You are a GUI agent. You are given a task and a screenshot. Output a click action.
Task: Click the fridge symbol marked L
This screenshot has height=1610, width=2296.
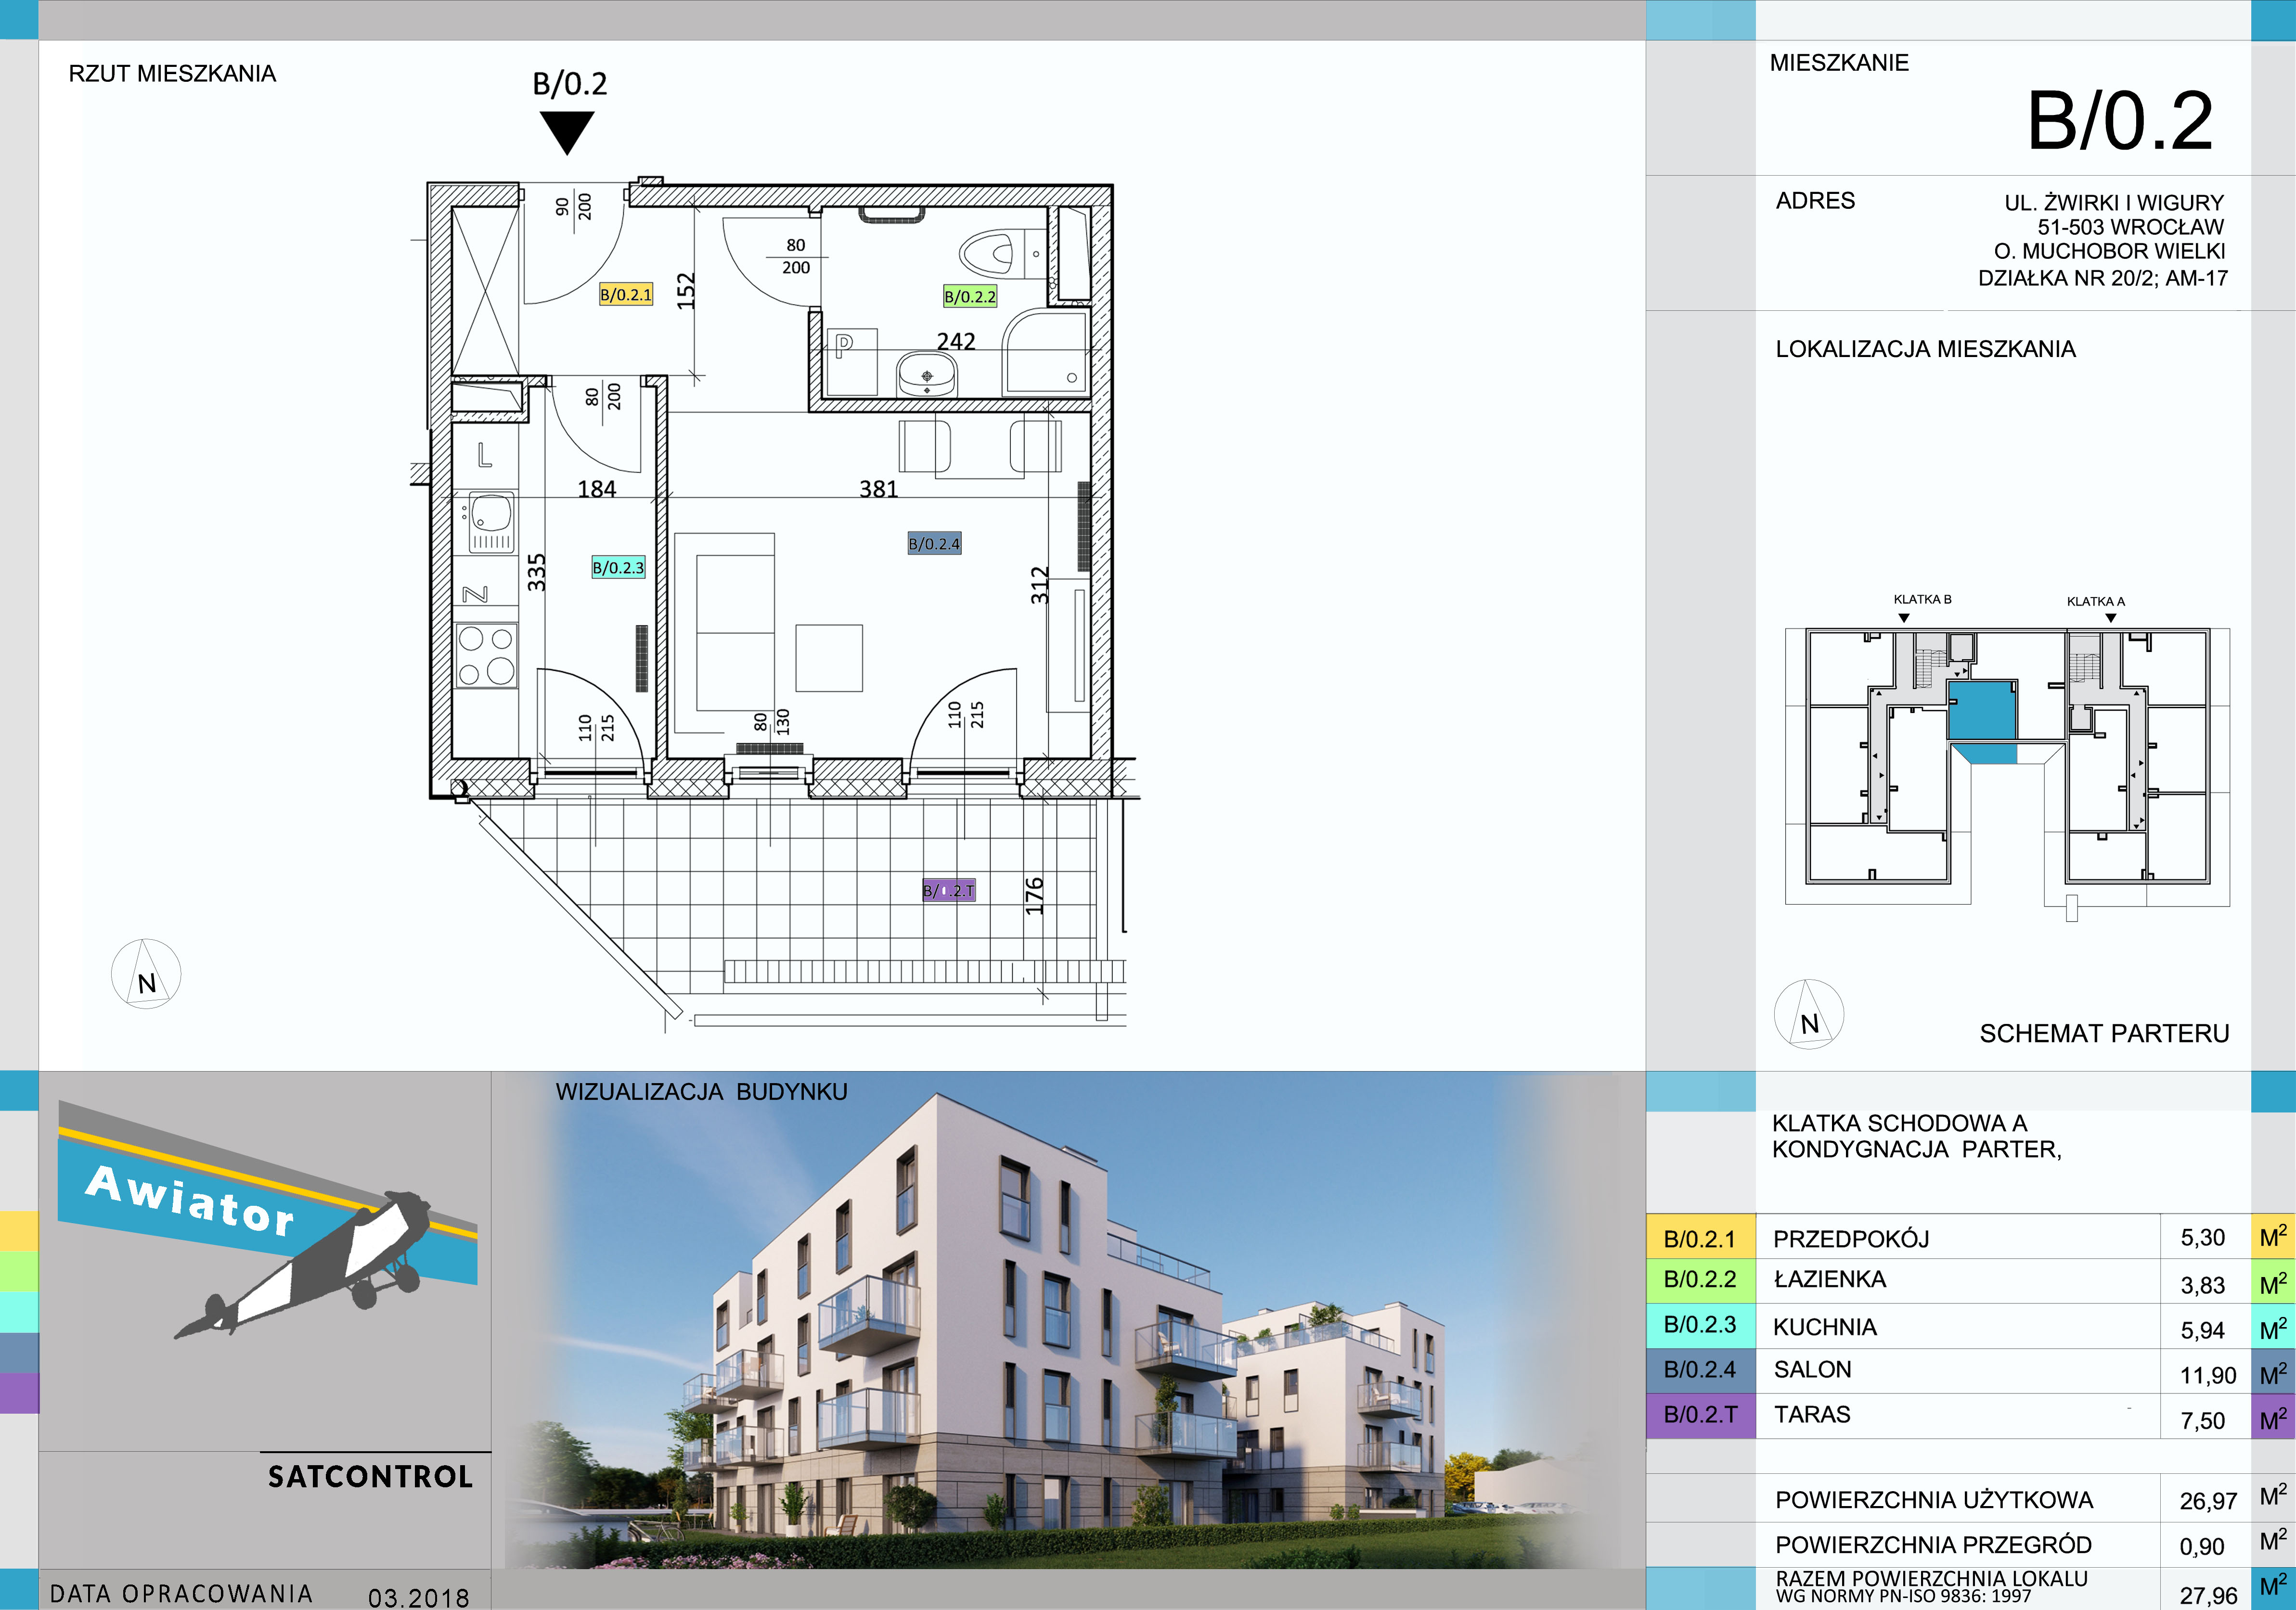[x=485, y=456]
